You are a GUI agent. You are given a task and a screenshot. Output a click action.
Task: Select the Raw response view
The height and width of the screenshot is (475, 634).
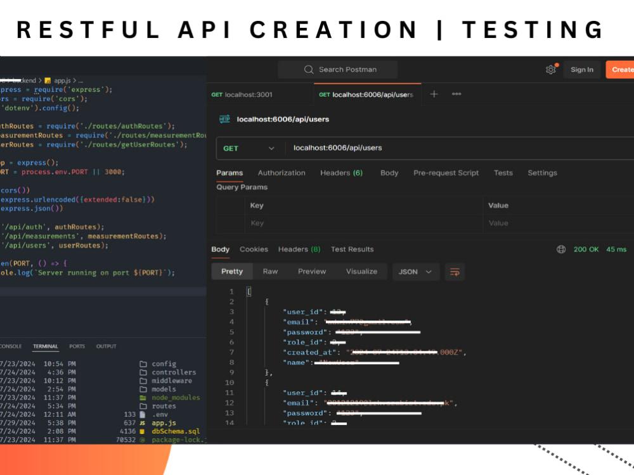(x=271, y=272)
